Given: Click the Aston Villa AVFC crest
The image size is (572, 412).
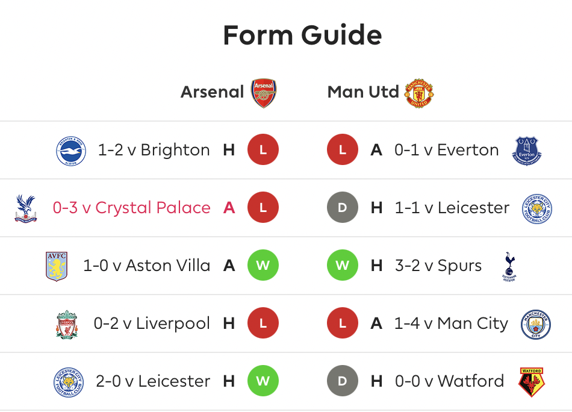Looking at the screenshot, I should pos(57,266).
